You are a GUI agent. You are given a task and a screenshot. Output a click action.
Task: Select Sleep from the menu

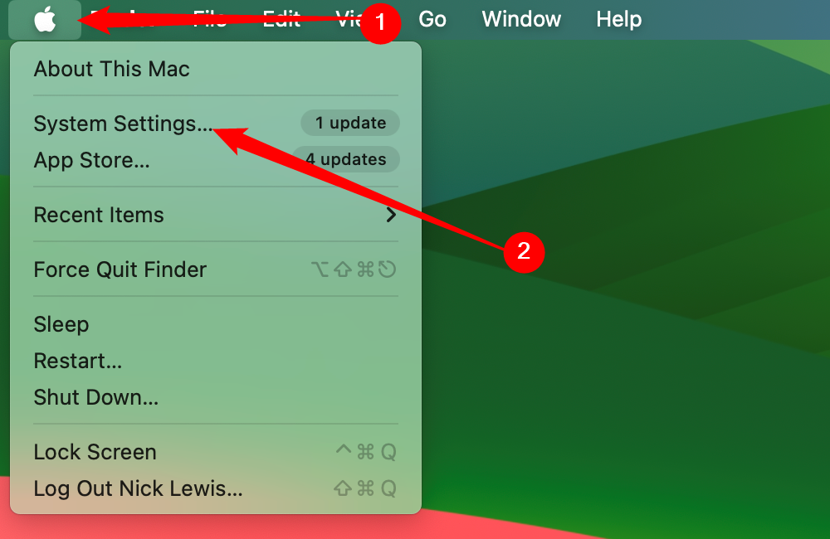tap(216, 324)
